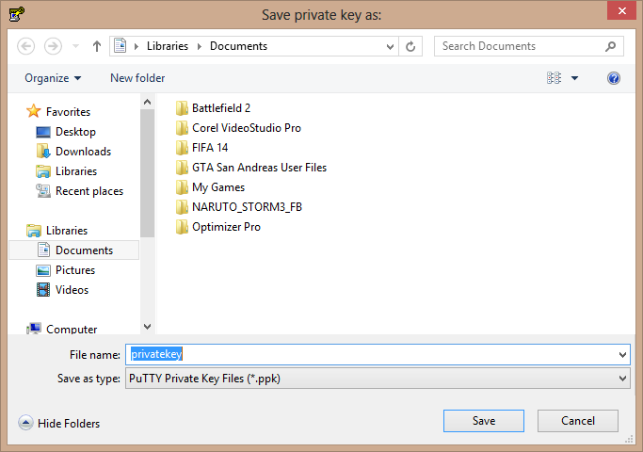The image size is (643, 452).
Task: Refresh the Documents folder view
Action: coord(410,46)
